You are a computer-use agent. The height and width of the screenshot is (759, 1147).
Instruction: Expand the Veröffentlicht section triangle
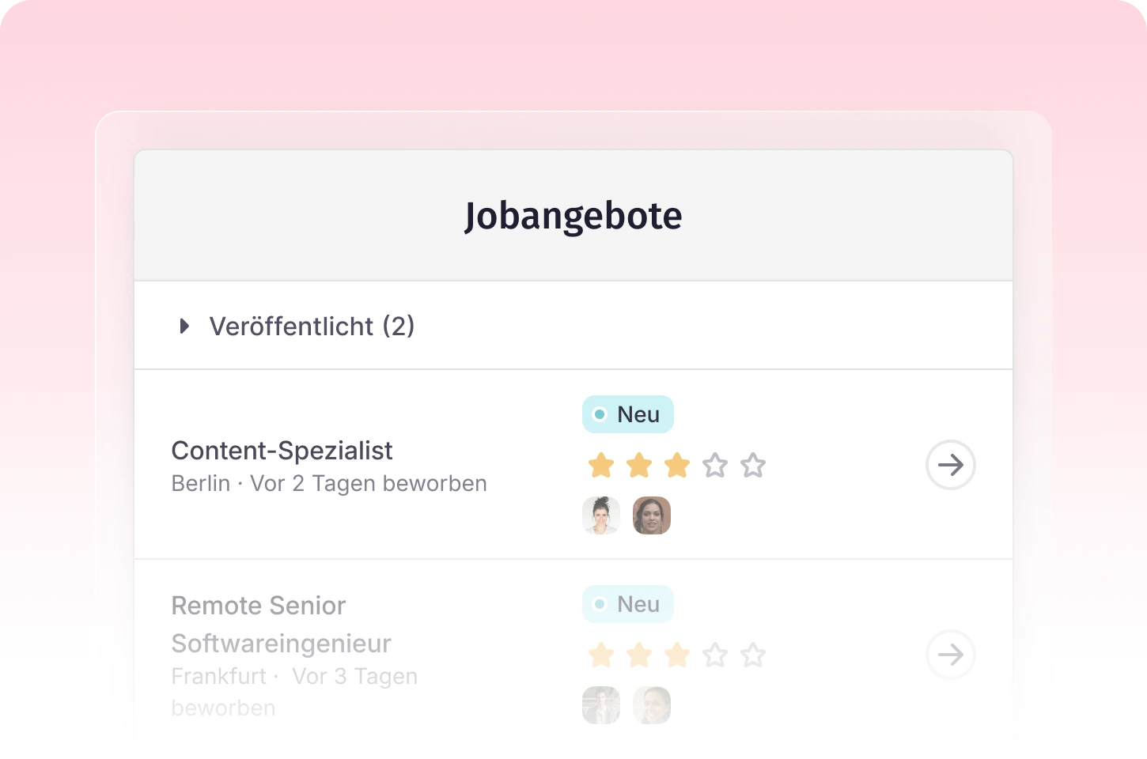pos(184,326)
